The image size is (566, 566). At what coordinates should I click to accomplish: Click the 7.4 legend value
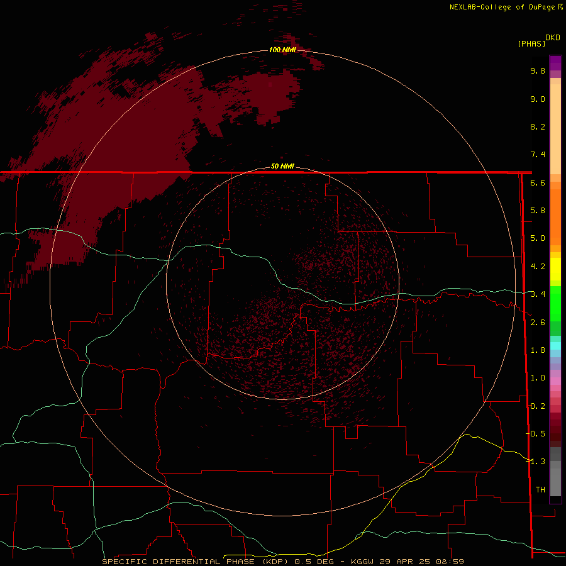point(538,155)
